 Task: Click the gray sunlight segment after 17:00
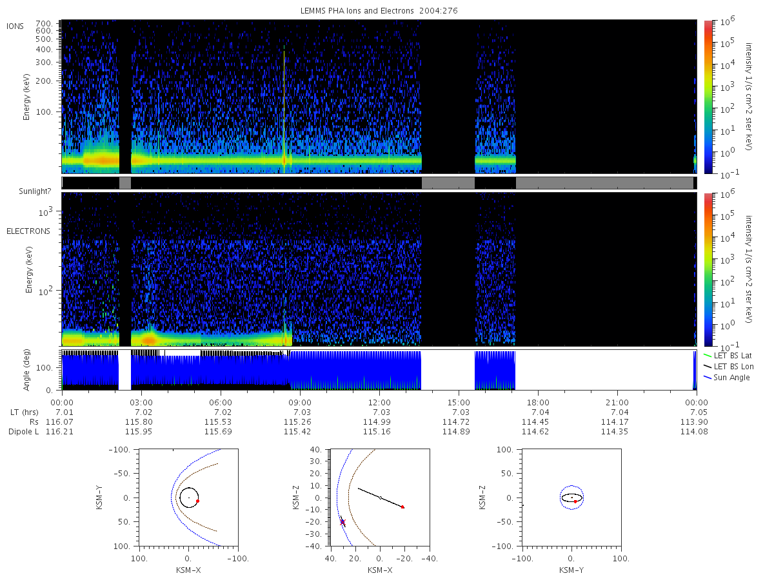coord(604,183)
